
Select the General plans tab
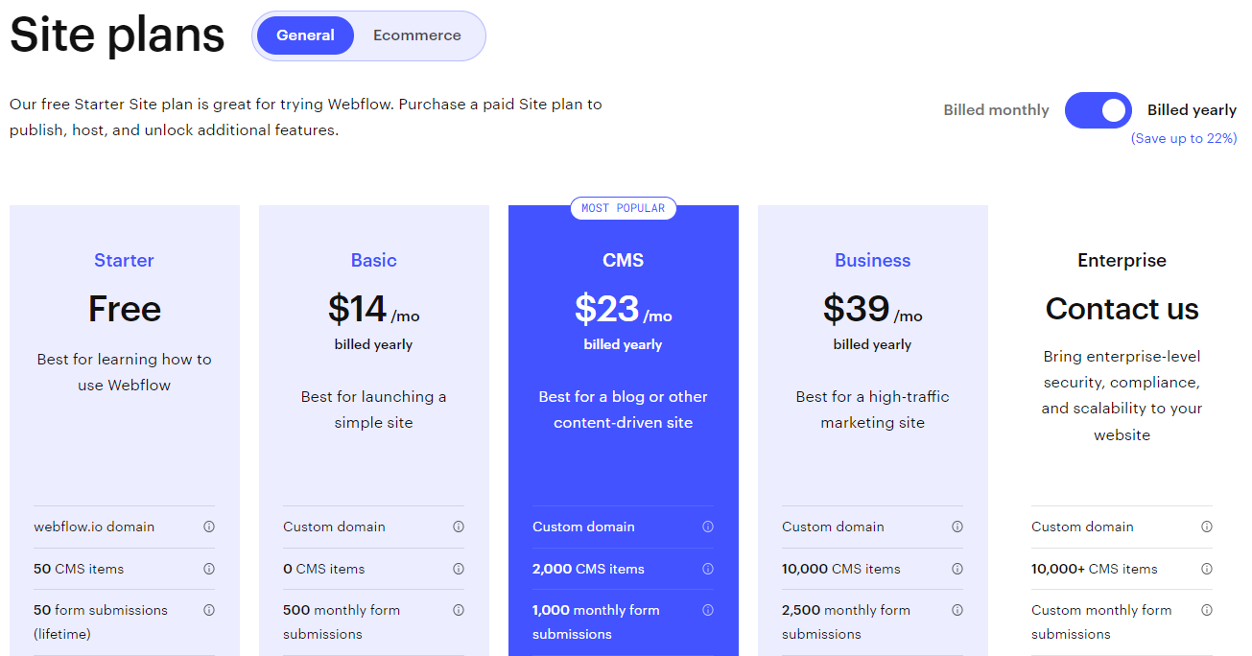[x=305, y=35]
